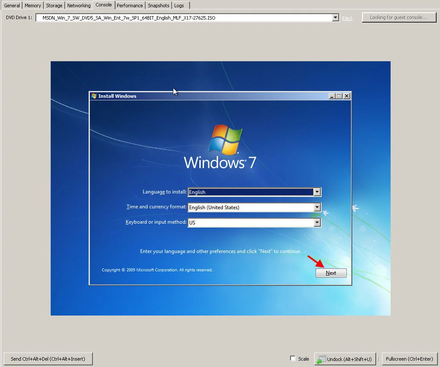Expand the Time and currency format arrow
Image resolution: width=440 pixels, height=367 pixels.
[x=317, y=207]
